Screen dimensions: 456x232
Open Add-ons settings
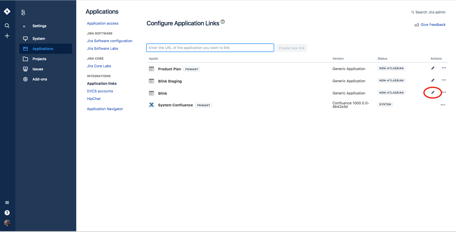tap(46, 79)
